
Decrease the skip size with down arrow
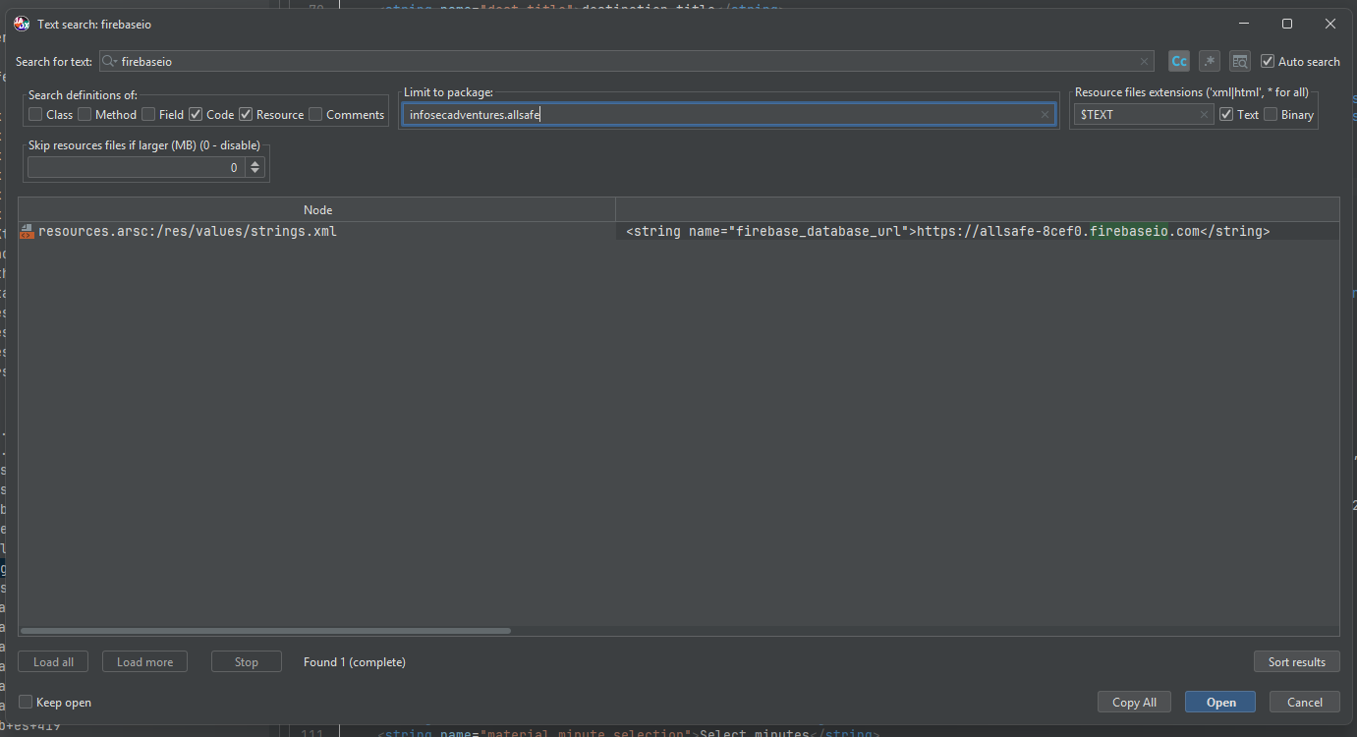tap(255, 172)
